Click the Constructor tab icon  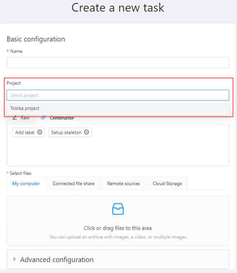tap(43, 118)
